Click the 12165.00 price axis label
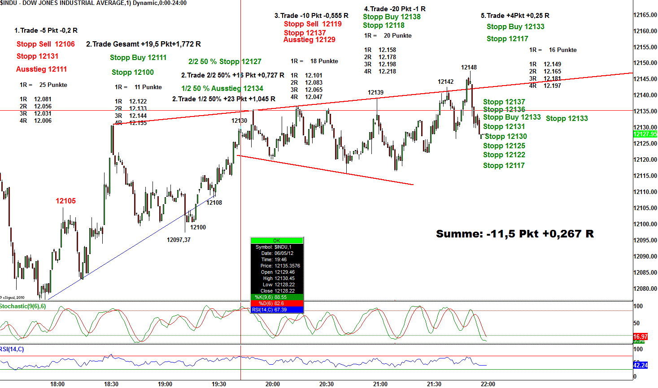Image resolution: width=658 pixels, height=388 pixels. pyautogui.click(x=645, y=15)
